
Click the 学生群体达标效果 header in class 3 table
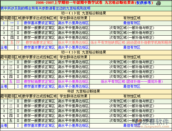(x=74, y=57)
